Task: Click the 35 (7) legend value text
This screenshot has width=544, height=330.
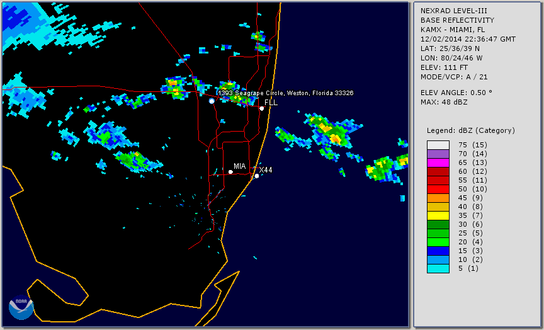Action: (x=471, y=215)
